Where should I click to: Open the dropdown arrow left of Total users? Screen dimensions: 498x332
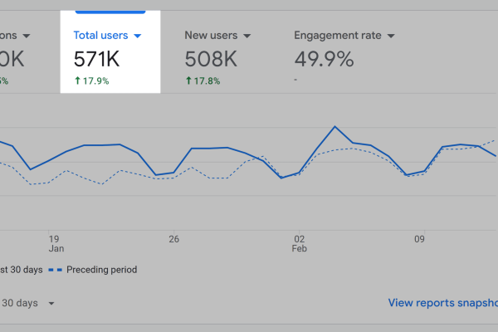click(26, 36)
